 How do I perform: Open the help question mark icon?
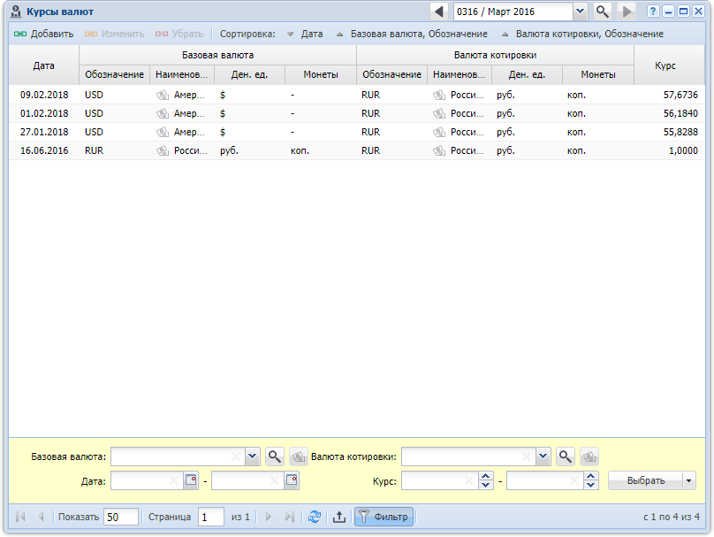tap(653, 12)
